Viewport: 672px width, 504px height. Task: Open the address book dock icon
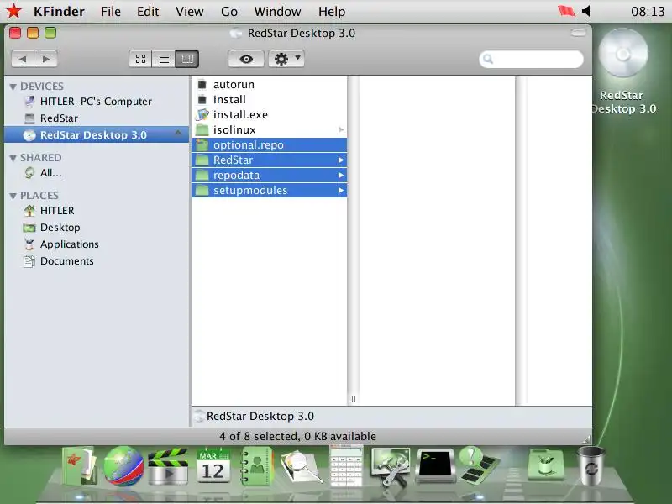(256, 466)
